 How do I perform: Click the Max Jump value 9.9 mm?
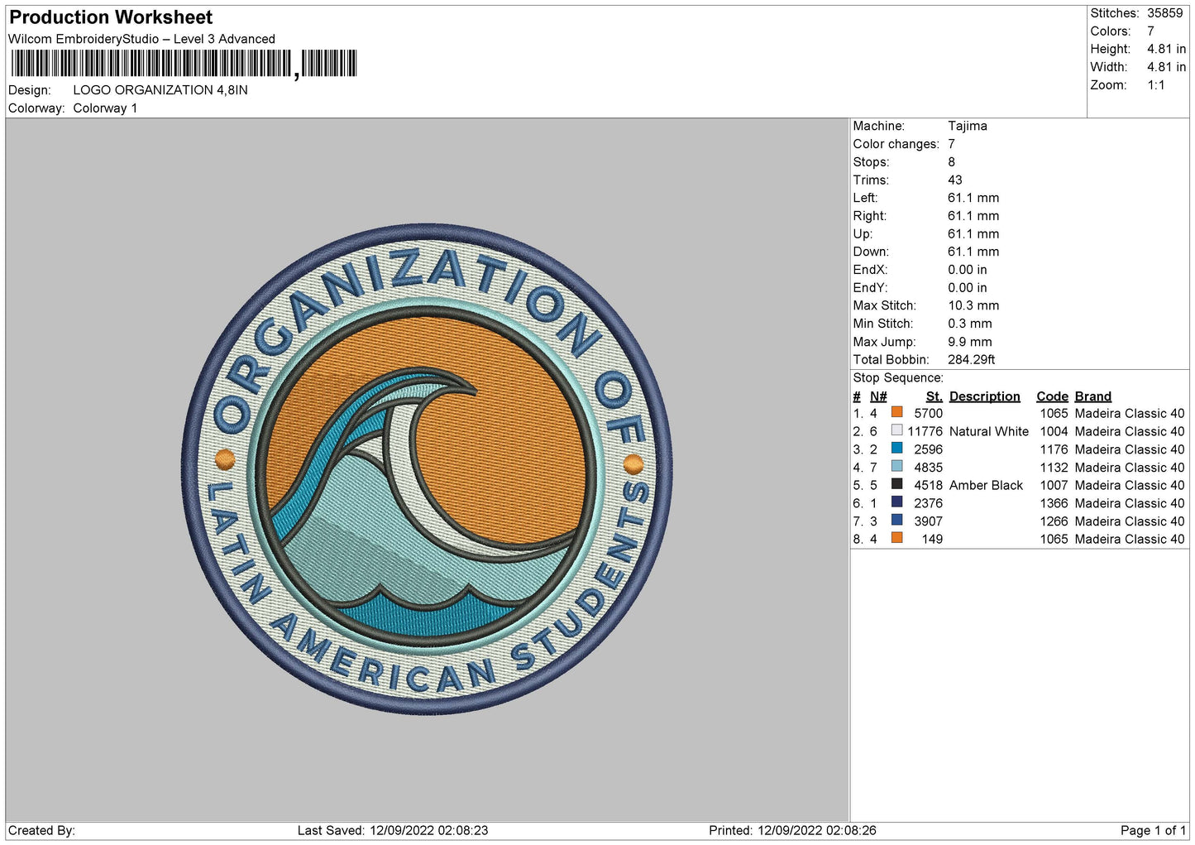click(x=970, y=342)
